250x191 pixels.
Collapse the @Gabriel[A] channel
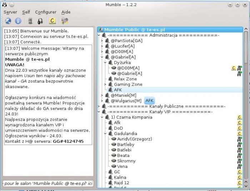[102, 57]
